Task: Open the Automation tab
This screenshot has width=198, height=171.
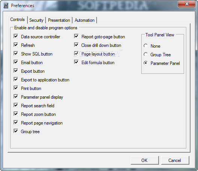Action: 85,20
